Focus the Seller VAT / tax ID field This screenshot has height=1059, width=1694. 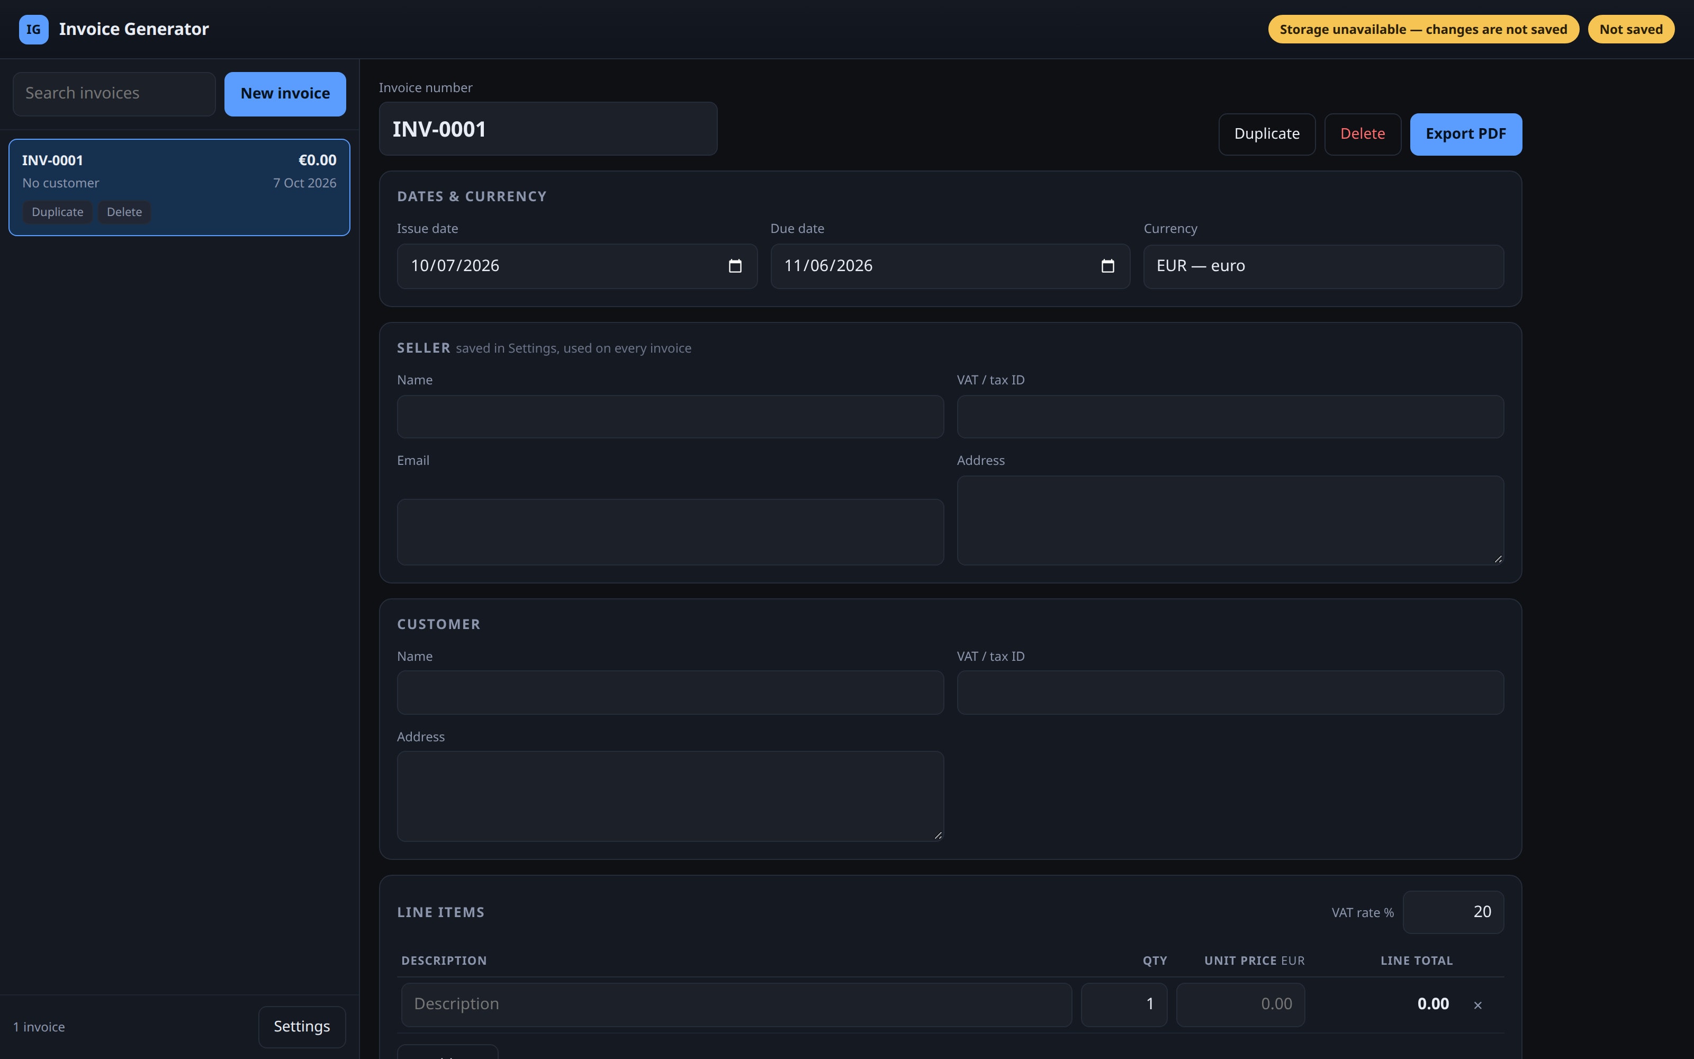pyautogui.click(x=1230, y=417)
